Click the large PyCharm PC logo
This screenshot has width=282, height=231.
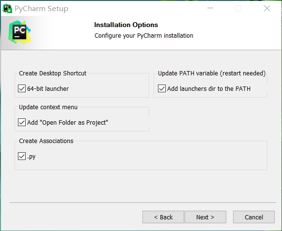(x=19, y=32)
